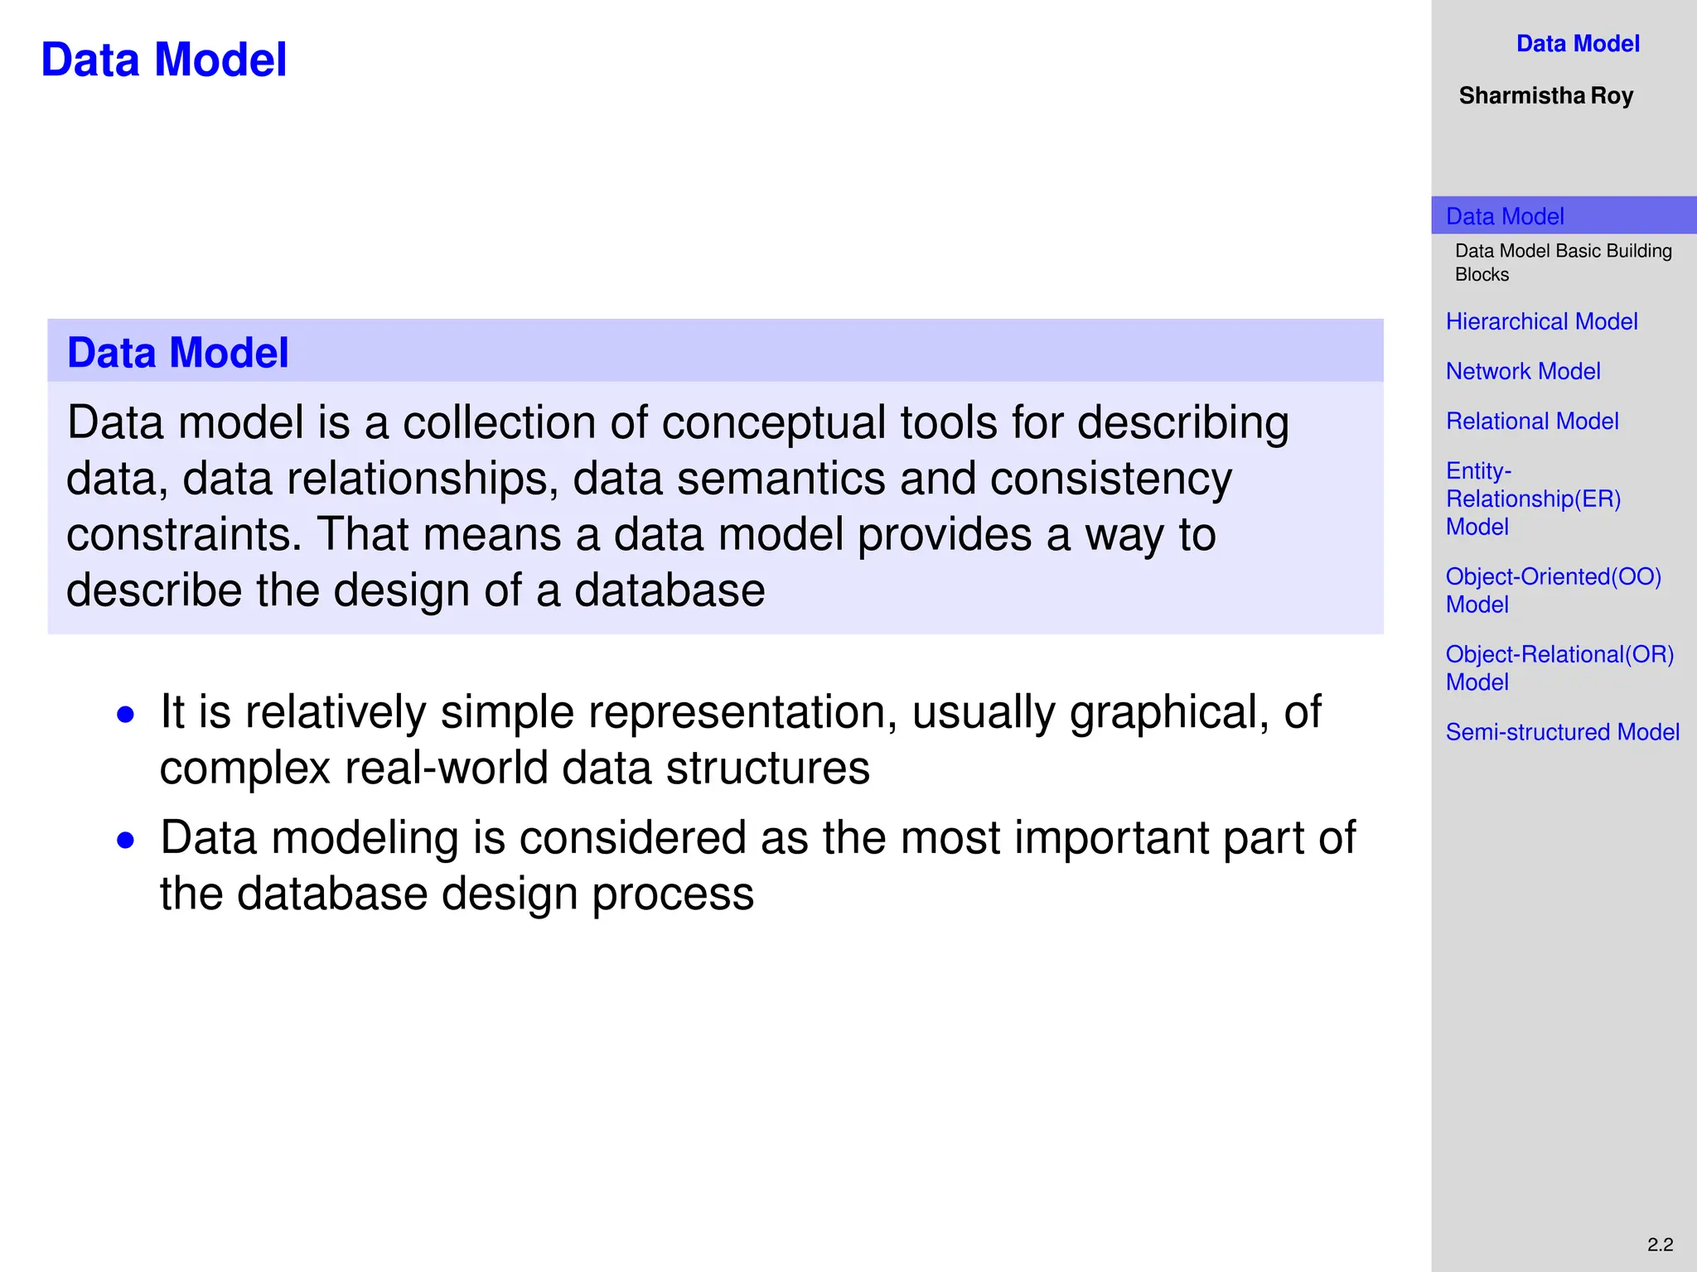Screen dimensions: 1697x1272
Task: Jump to the Relational Model section
Action: coord(1532,421)
